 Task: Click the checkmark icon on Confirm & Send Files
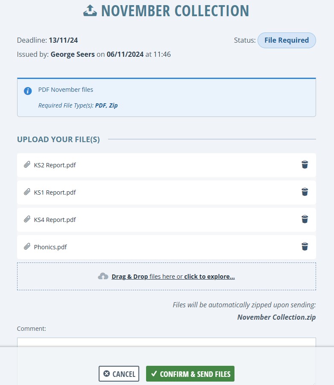pos(154,373)
